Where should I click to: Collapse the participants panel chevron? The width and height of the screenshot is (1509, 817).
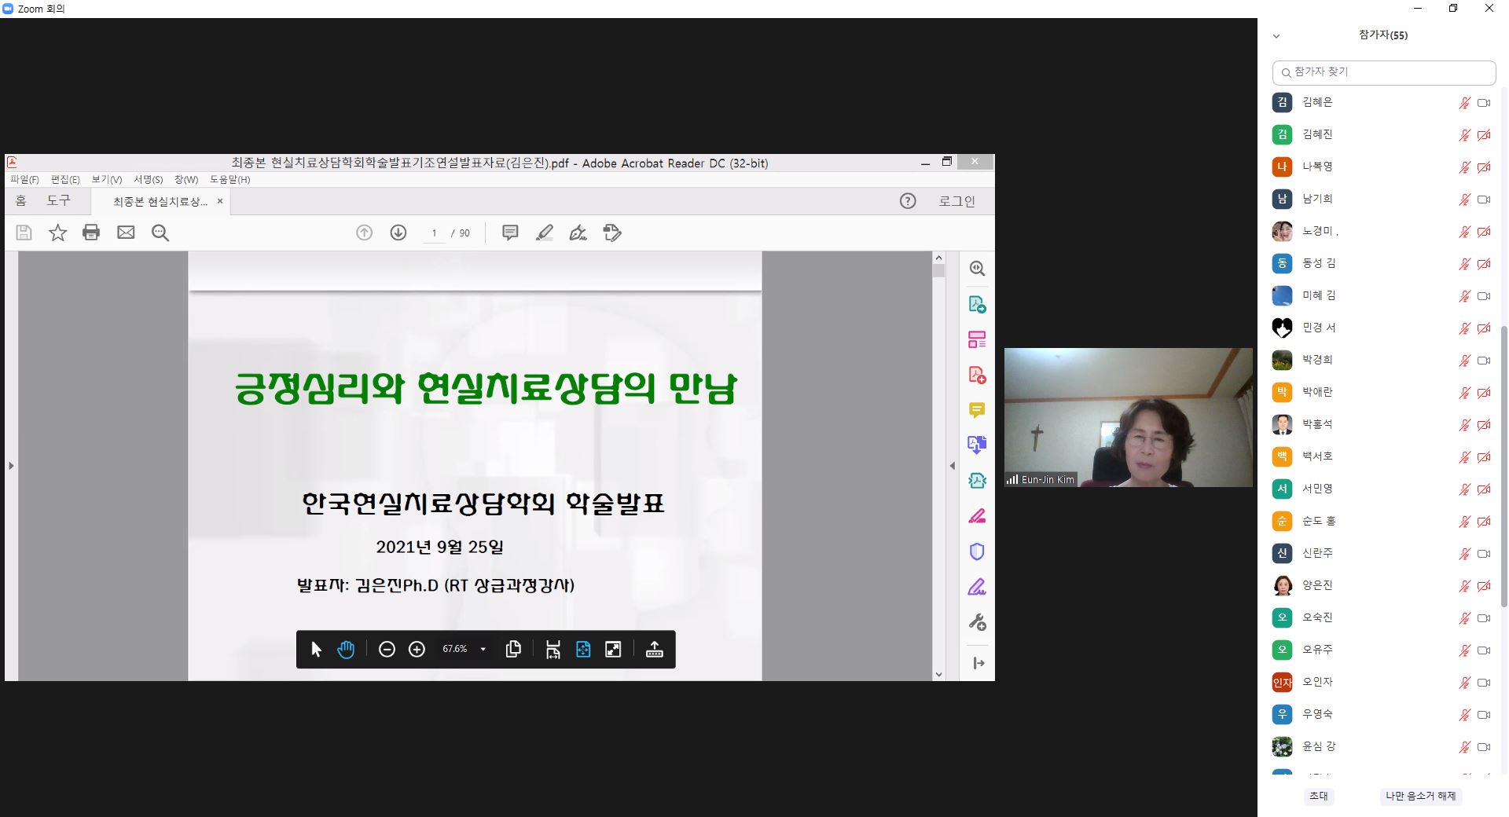click(1276, 36)
